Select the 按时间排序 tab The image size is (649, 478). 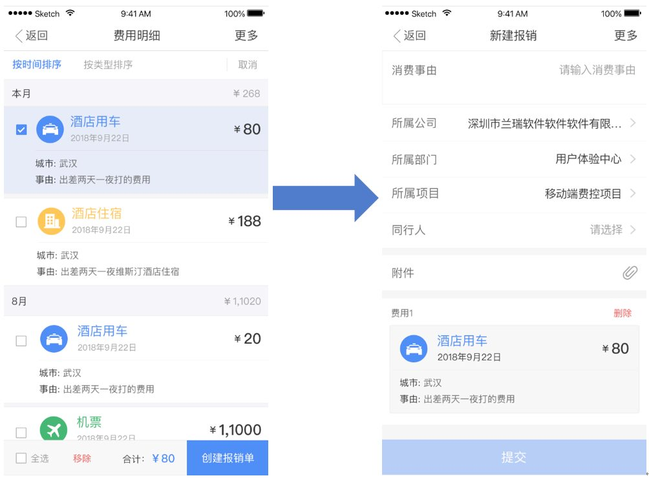pyautogui.click(x=37, y=65)
